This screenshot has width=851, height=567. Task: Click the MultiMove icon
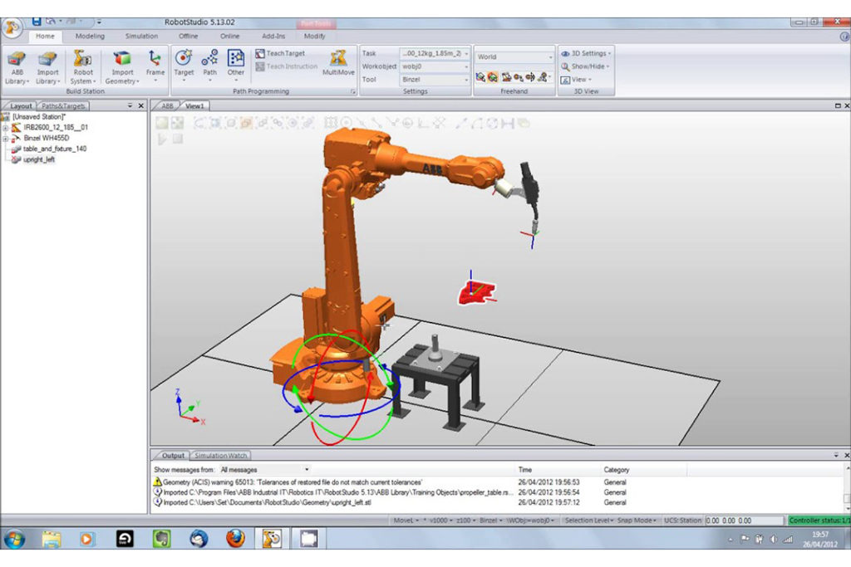(x=338, y=58)
